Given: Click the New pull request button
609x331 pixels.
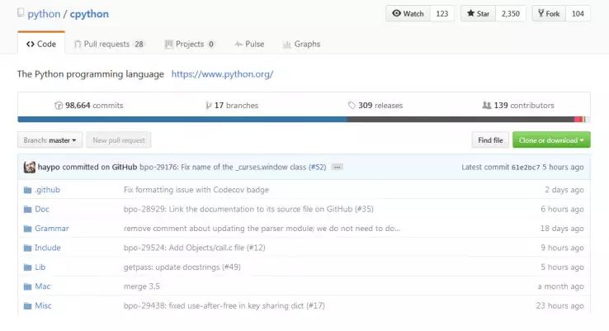Looking at the screenshot, I should [x=119, y=139].
